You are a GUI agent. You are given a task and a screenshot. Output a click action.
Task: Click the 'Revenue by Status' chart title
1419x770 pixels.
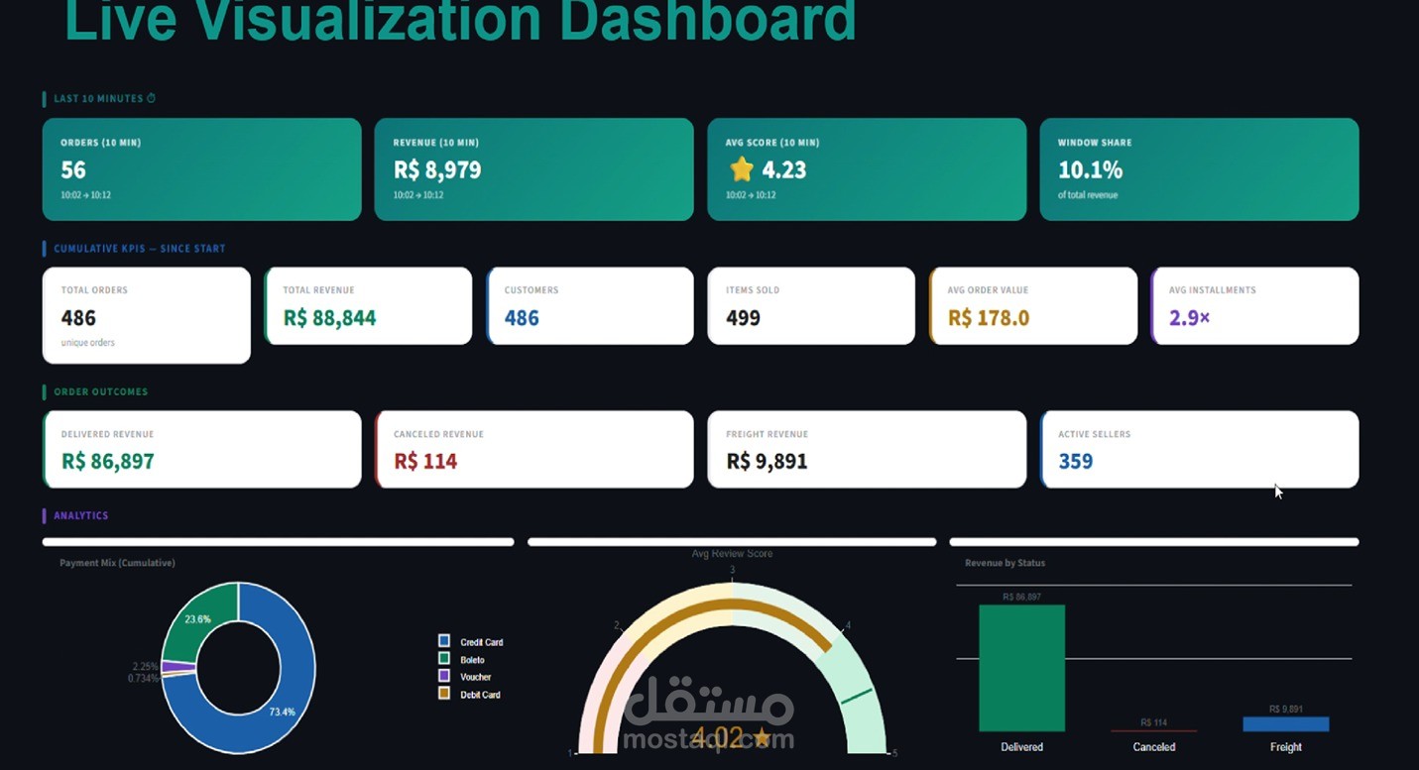1005,563
